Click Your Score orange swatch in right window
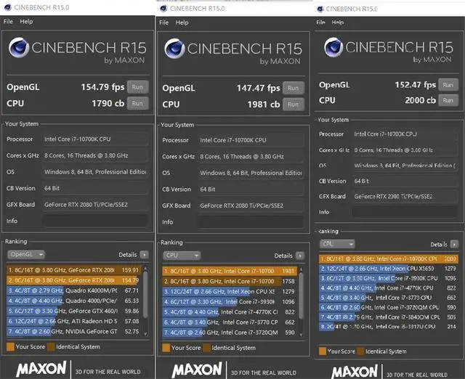The width and height of the screenshot is (465, 379). tap(323, 351)
